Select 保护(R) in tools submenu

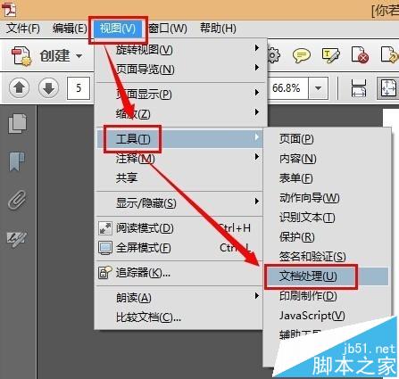(327, 236)
